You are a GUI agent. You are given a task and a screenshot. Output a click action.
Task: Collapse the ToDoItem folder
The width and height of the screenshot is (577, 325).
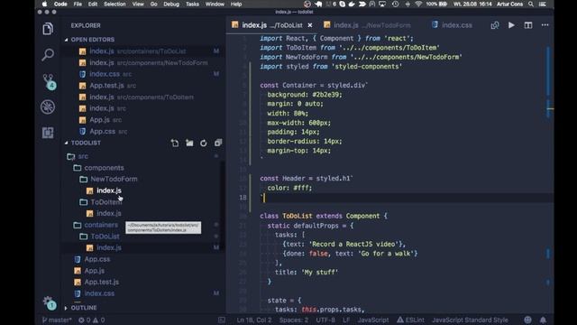(106, 202)
